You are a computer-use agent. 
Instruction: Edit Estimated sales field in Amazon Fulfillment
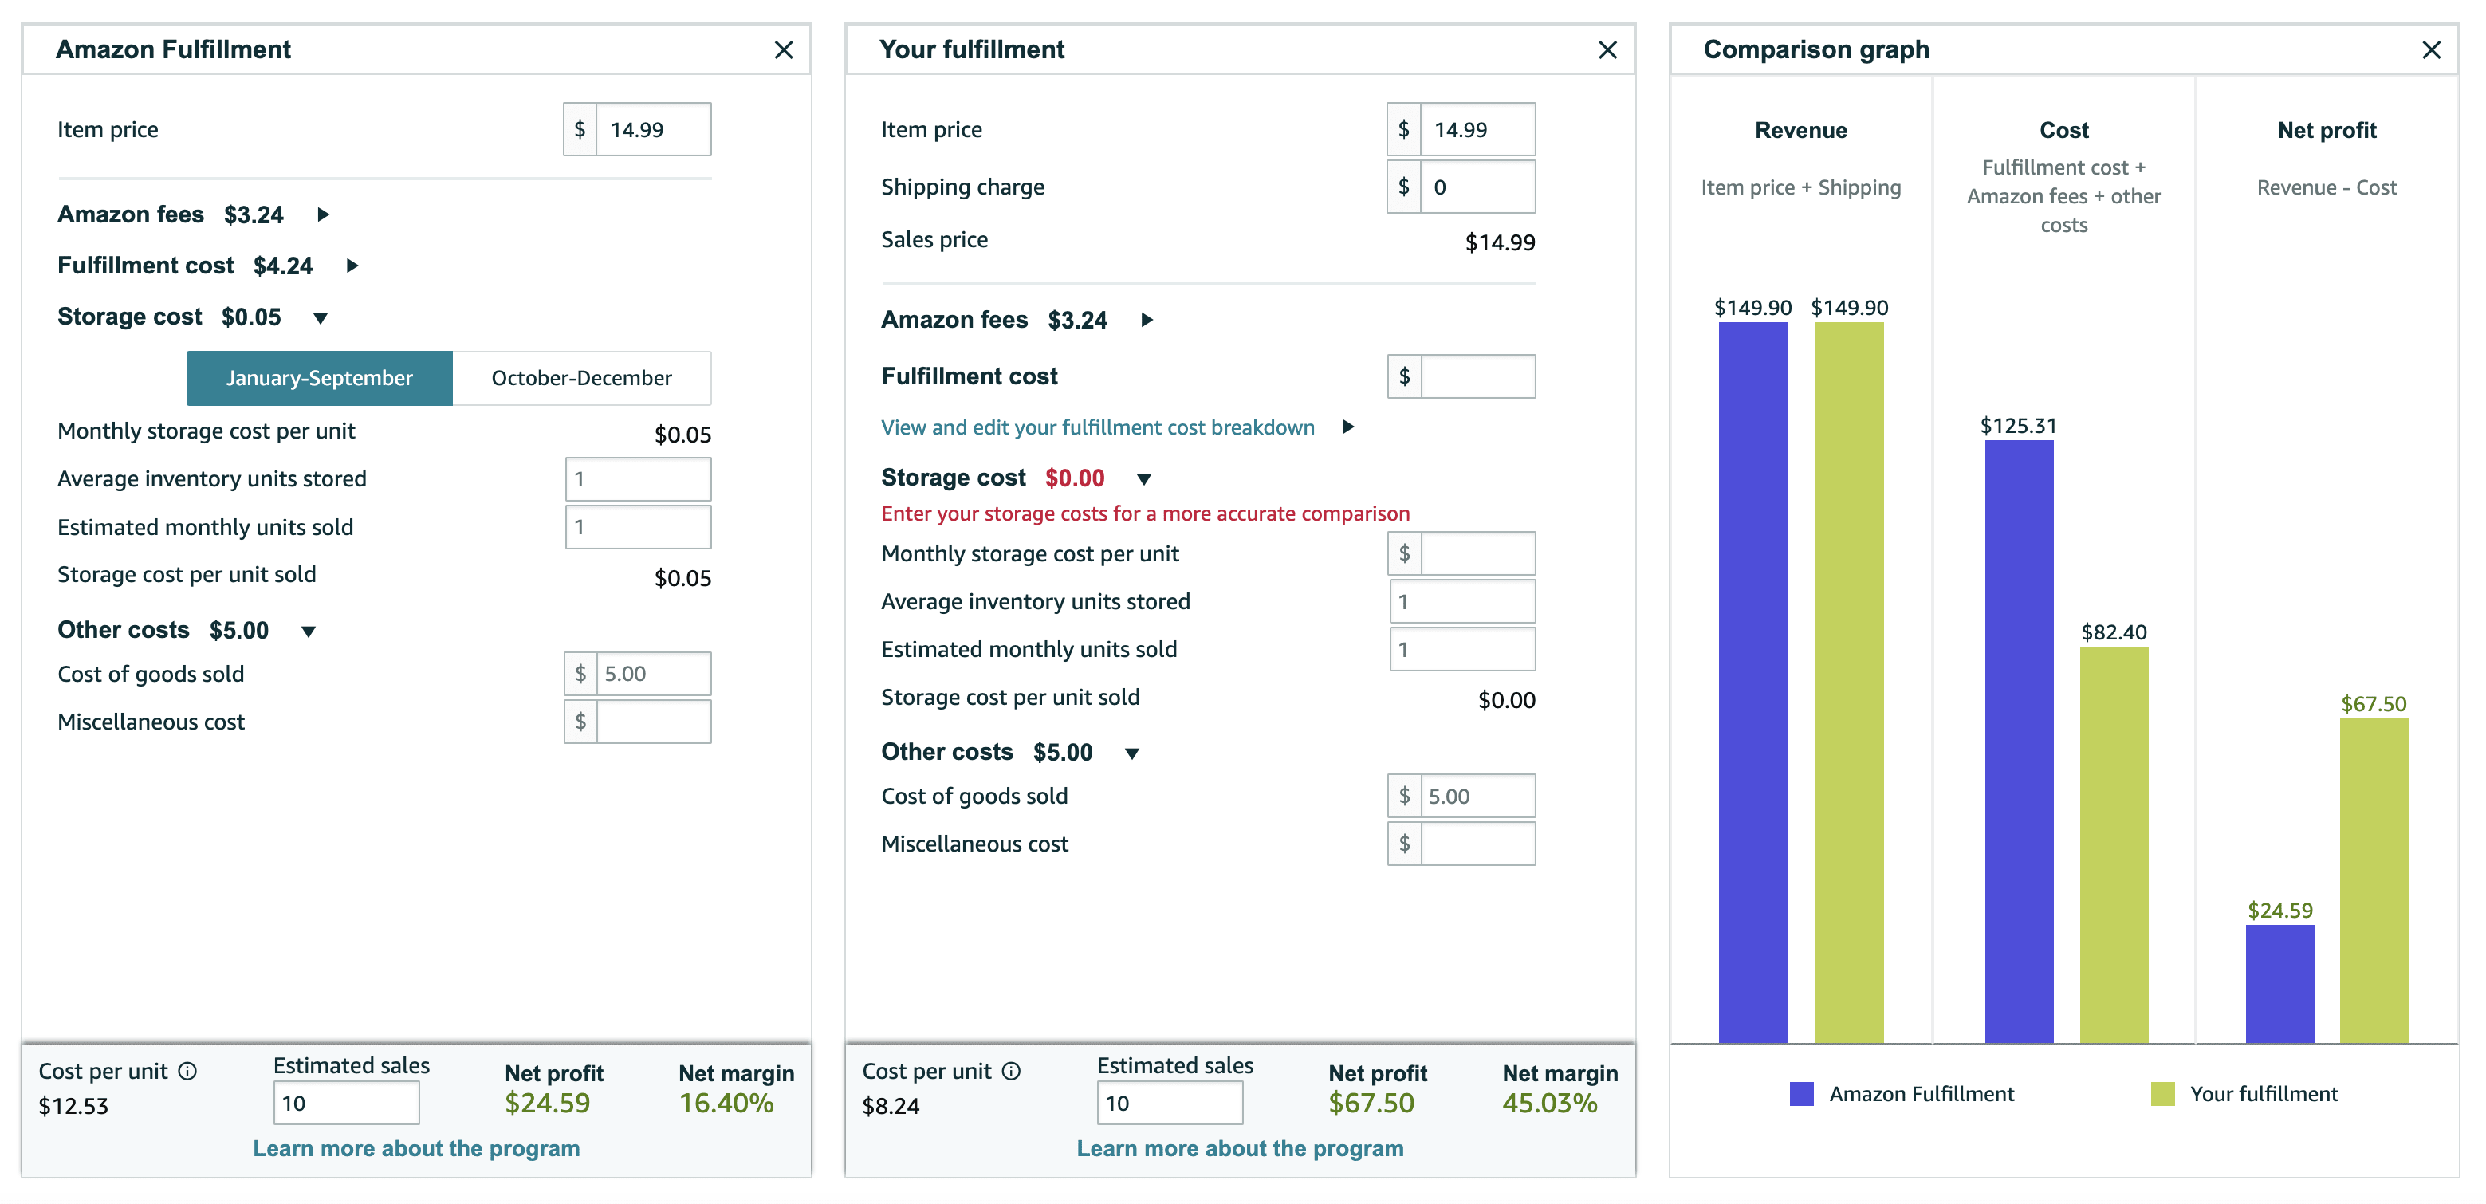point(347,1103)
